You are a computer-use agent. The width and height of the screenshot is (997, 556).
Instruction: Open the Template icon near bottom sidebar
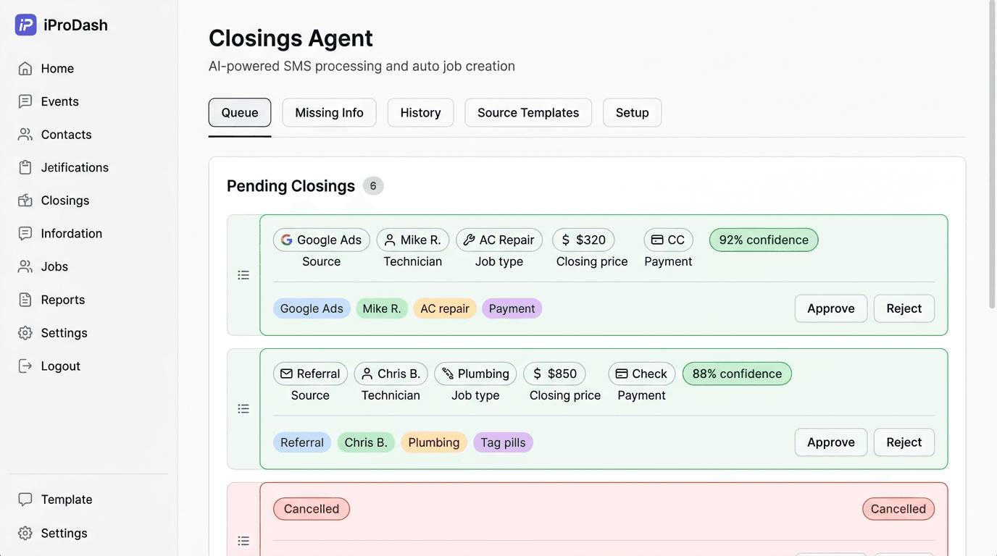(x=25, y=499)
